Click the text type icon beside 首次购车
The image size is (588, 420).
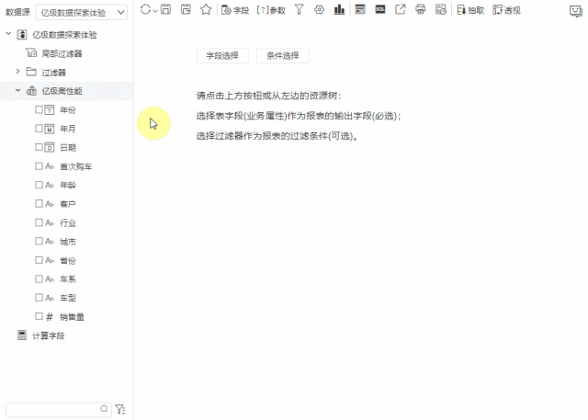click(x=50, y=166)
